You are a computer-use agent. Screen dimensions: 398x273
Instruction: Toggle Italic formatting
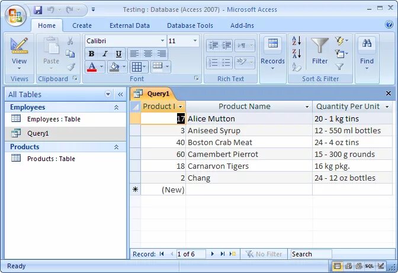(x=105, y=54)
